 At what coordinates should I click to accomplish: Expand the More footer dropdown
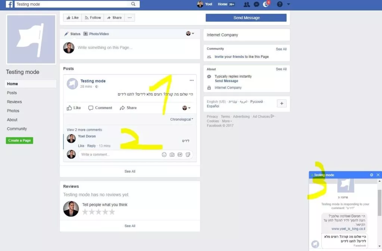tap(227, 121)
